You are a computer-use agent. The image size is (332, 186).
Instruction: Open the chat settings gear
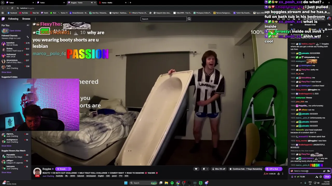321,177
